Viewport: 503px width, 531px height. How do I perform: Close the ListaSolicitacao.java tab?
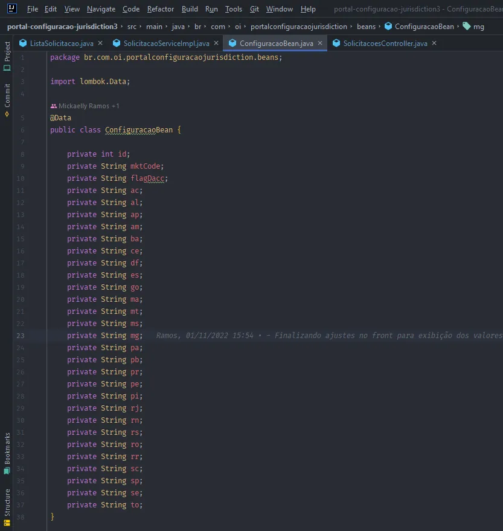click(x=100, y=44)
